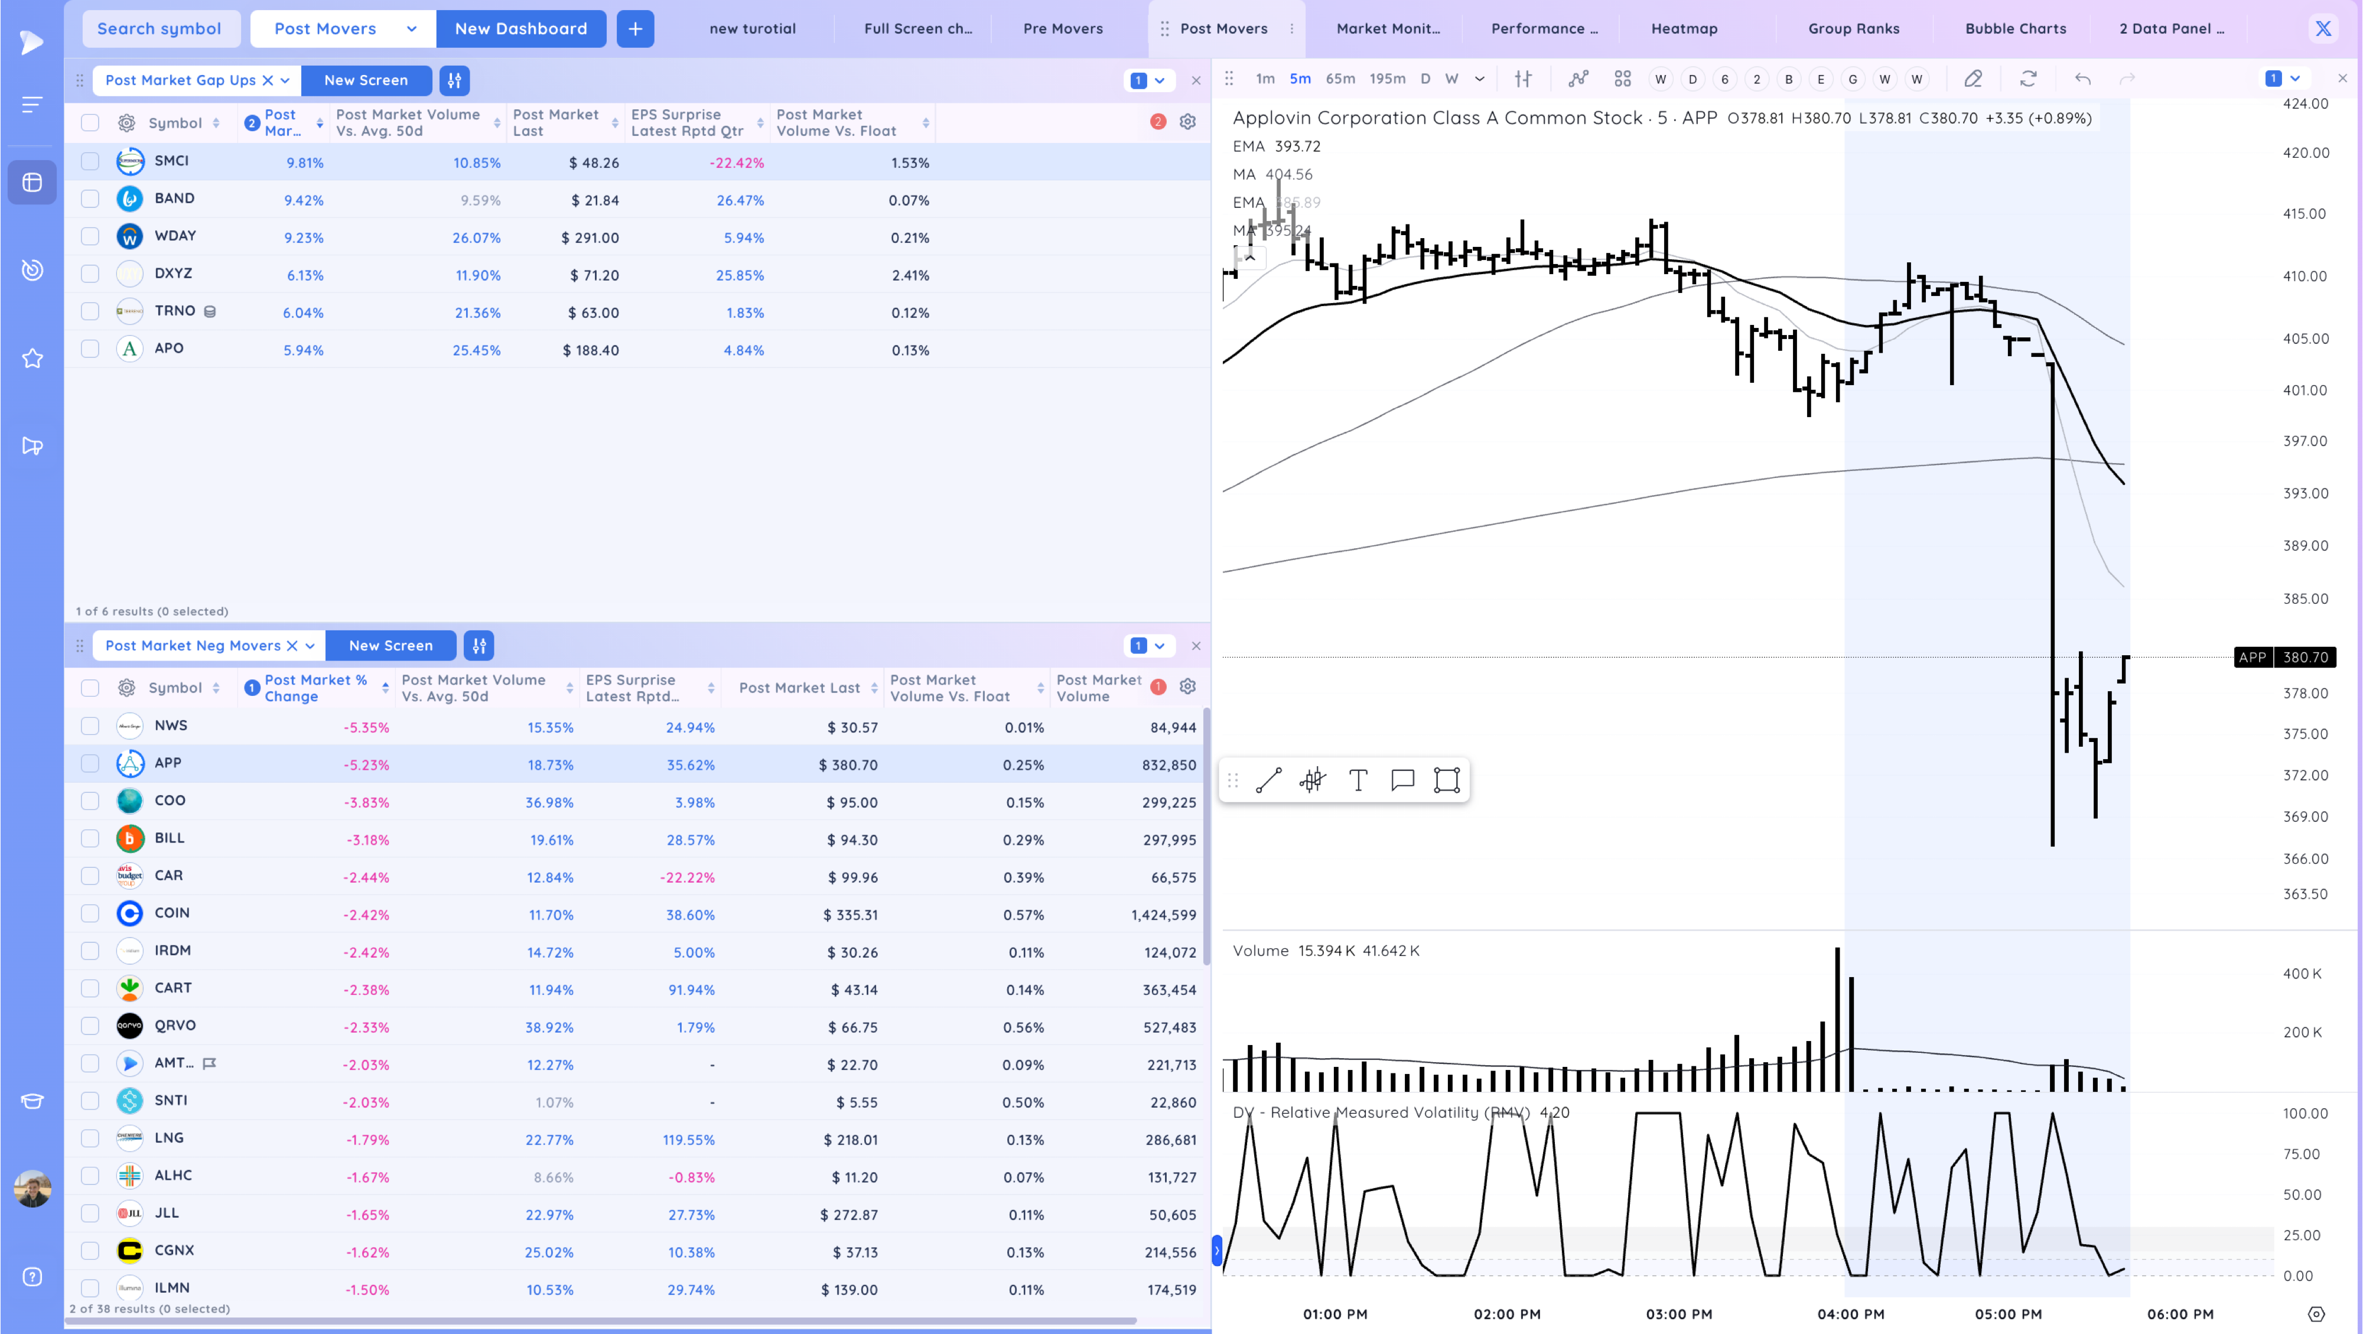Check the ILMN row checkbox
Image resolution: width=2363 pixels, height=1334 pixels.
pyautogui.click(x=90, y=1288)
